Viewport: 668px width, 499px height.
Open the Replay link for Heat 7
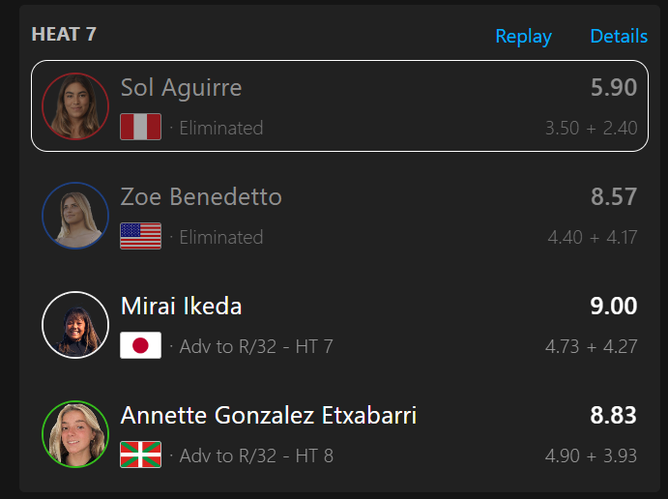point(524,37)
